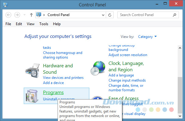Click the Forward navigation arrow
The image size is (185, 121).
[17, 15]
